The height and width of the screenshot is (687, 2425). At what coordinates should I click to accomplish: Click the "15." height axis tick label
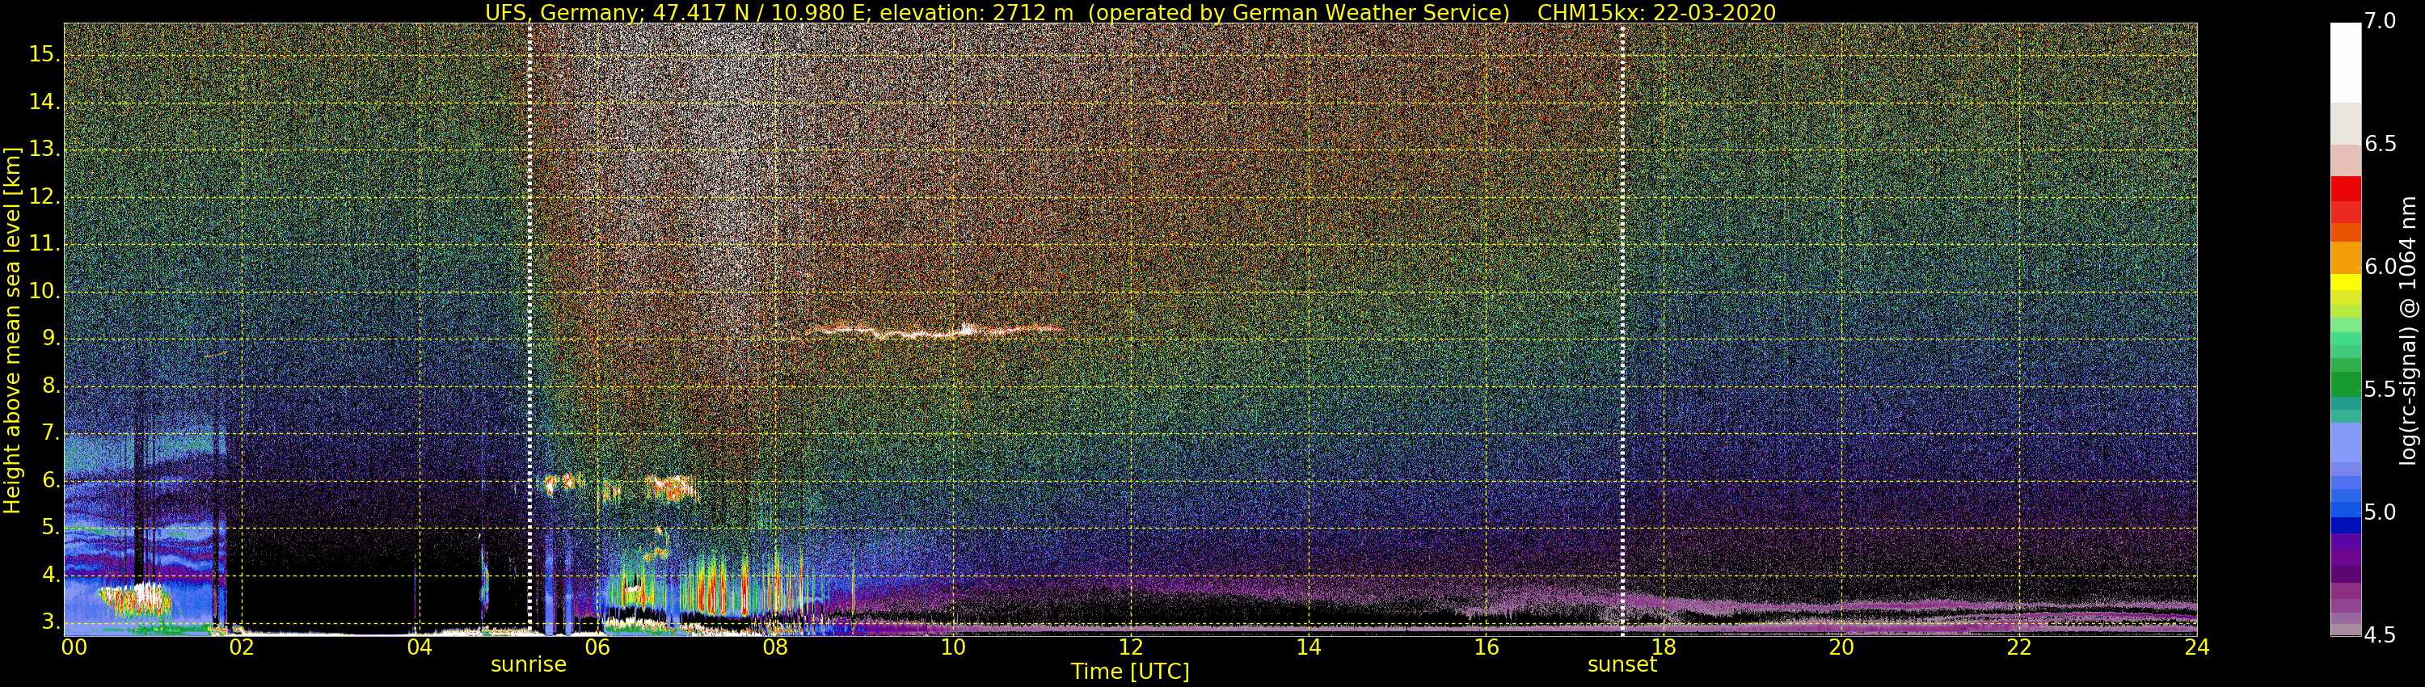click(x=44, y=56)
